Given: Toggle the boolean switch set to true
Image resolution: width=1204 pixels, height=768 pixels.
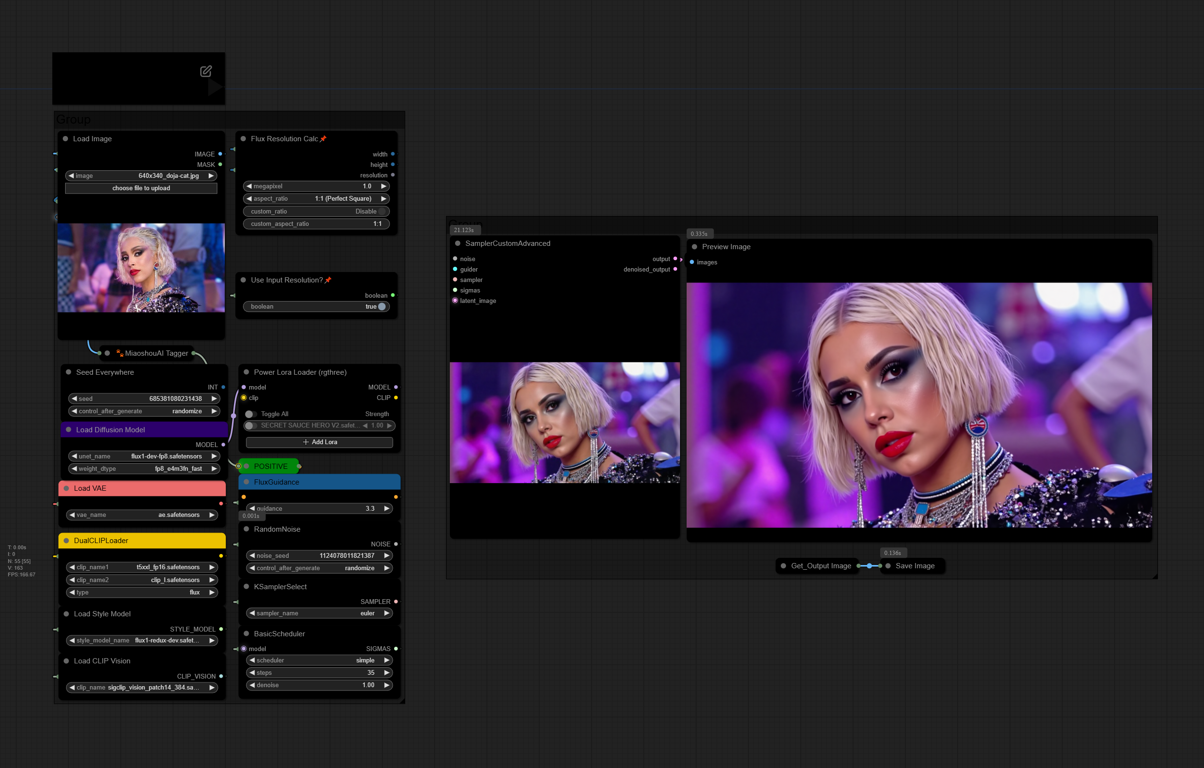Looking at the screenshot, I should (381, 307).
